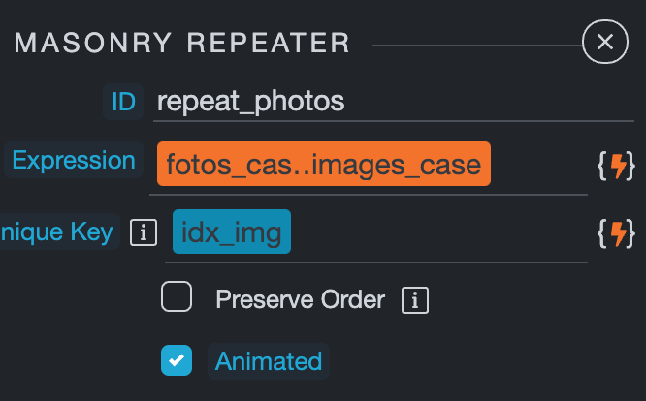This screenshot has height=401, width=646.
Task: Click empty space after the Expression chip
Action: (538, 165)
